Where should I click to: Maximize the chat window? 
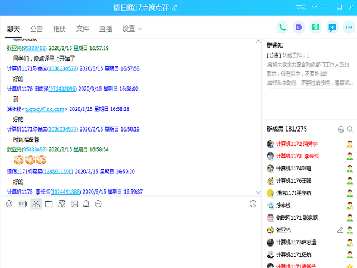[x=339, y=7]
